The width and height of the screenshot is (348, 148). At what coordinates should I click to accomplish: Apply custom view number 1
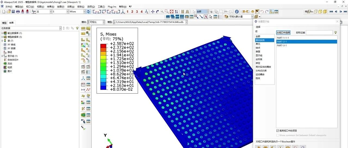(128, 11)
